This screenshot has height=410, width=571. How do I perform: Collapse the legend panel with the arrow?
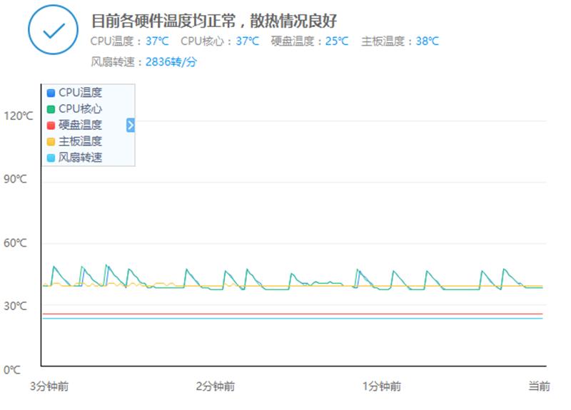131,125
